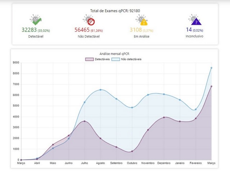Viewport: 230px width, 173px height.
Task: Toggle the Não detectáveis legend label
Action: (131, 59)
